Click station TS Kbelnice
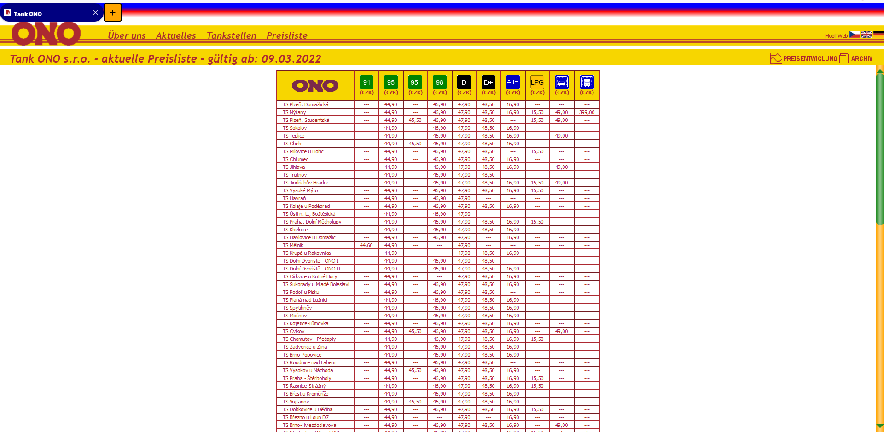This screenshot has width=884, height=437. (x=295, y=230)
